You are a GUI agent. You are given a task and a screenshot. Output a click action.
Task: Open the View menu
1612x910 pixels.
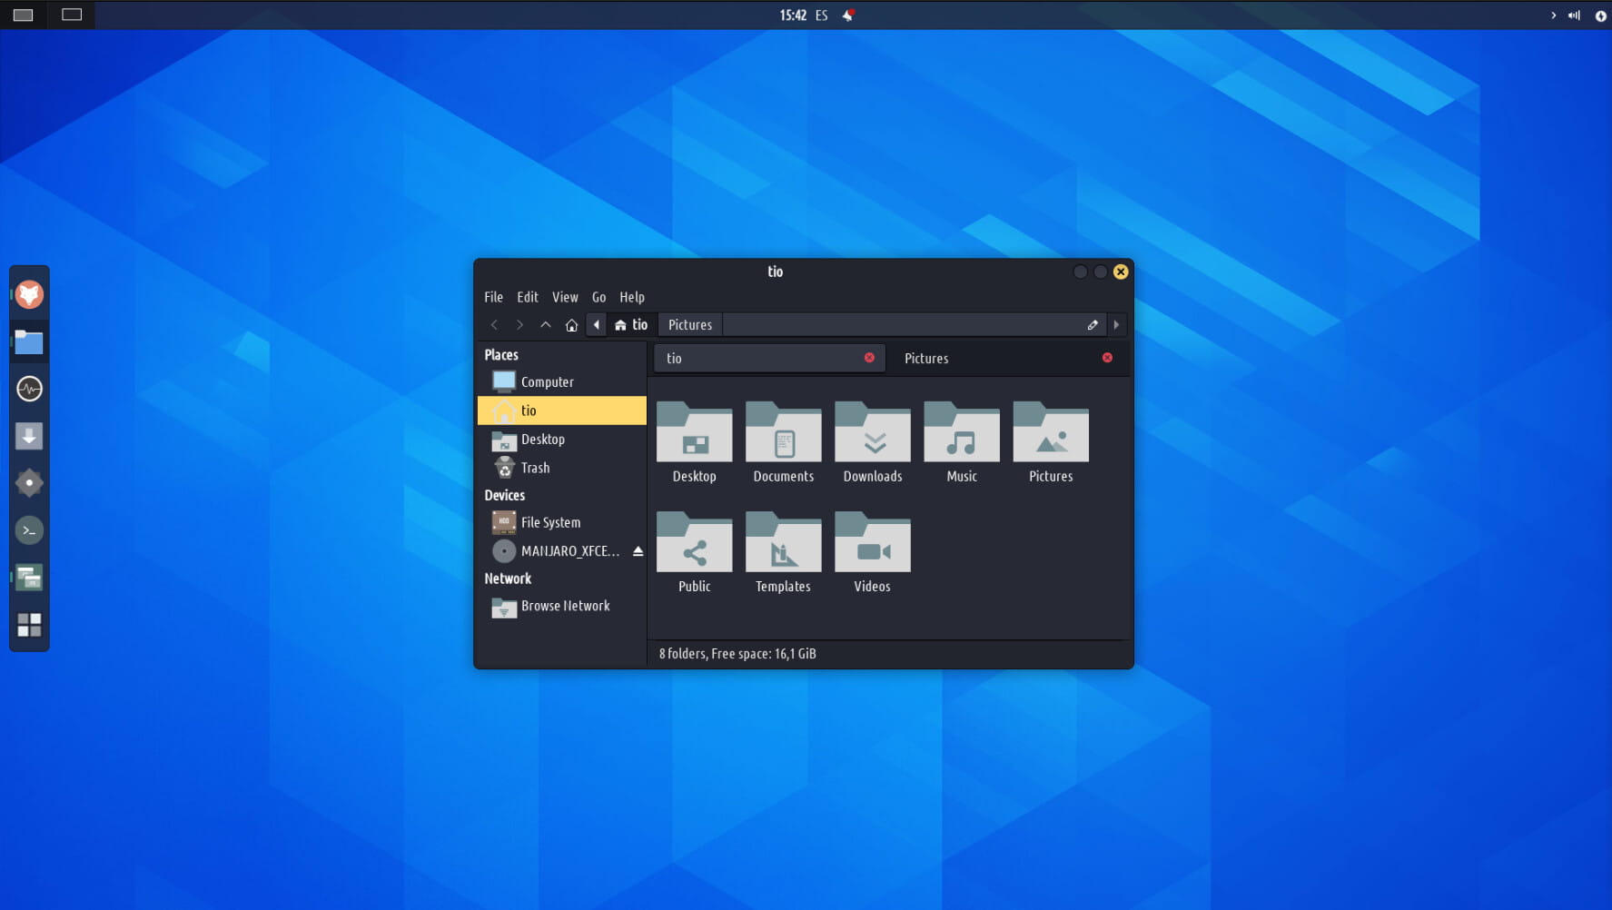click(564, 297)
